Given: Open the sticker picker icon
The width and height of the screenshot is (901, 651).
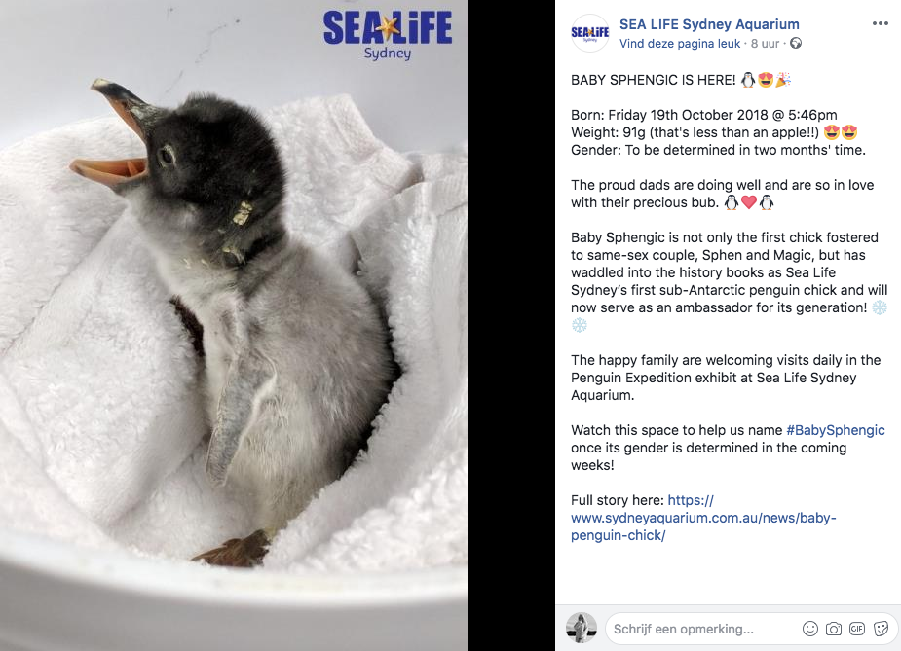Looking at the screenshot, I should click(x=881, y=629).
